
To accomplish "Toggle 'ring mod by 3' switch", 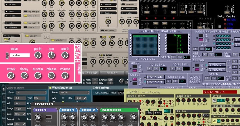I will (x=26, y=12).
